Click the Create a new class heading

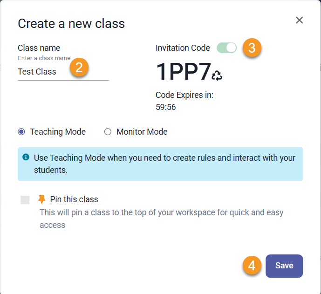pyautogui.click(x=71, y=23)
